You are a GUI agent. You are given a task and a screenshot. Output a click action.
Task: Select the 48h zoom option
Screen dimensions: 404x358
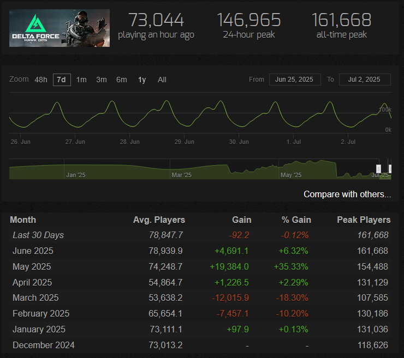coord(41,80)
